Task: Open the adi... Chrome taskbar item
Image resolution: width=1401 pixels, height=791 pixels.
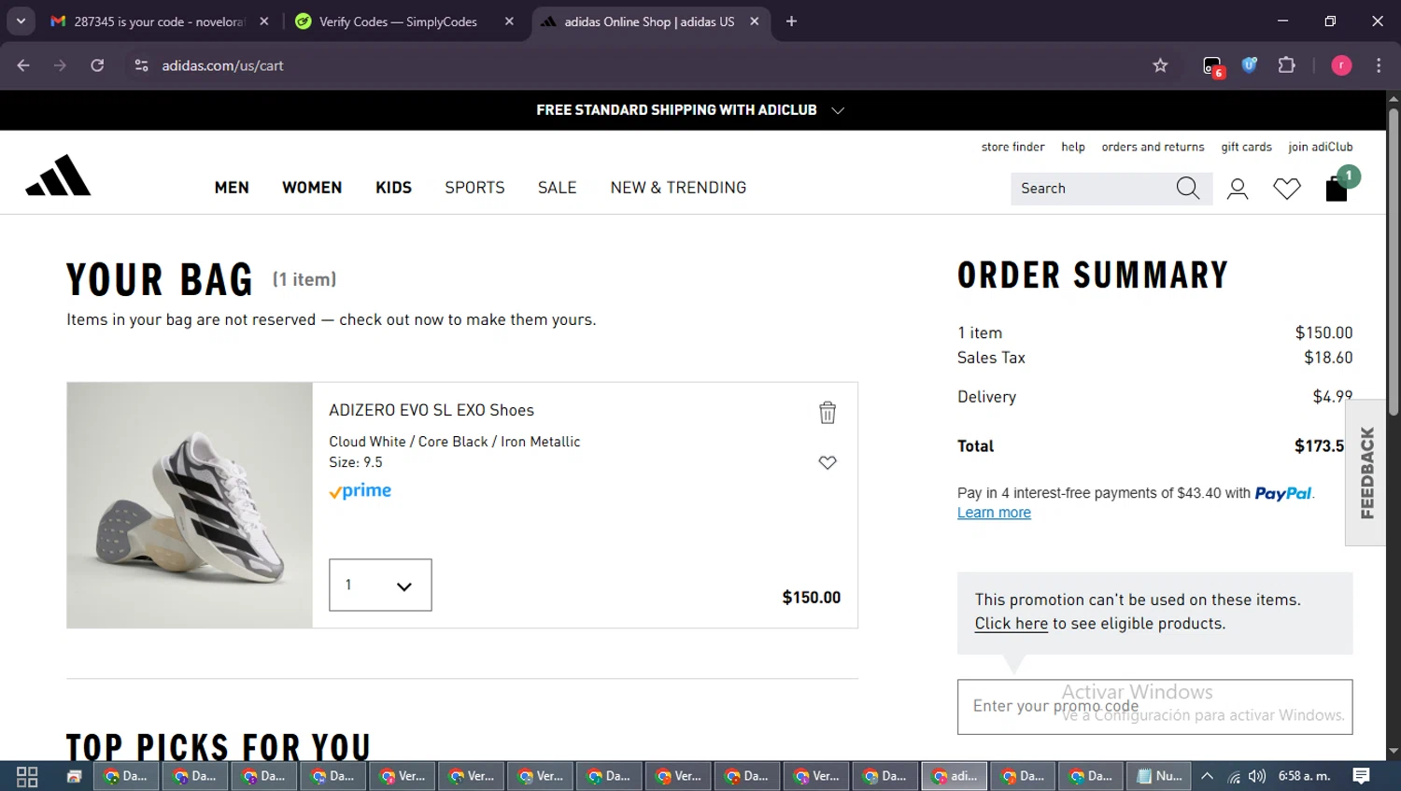Action: pyautogui.click(x=955, y=776)
